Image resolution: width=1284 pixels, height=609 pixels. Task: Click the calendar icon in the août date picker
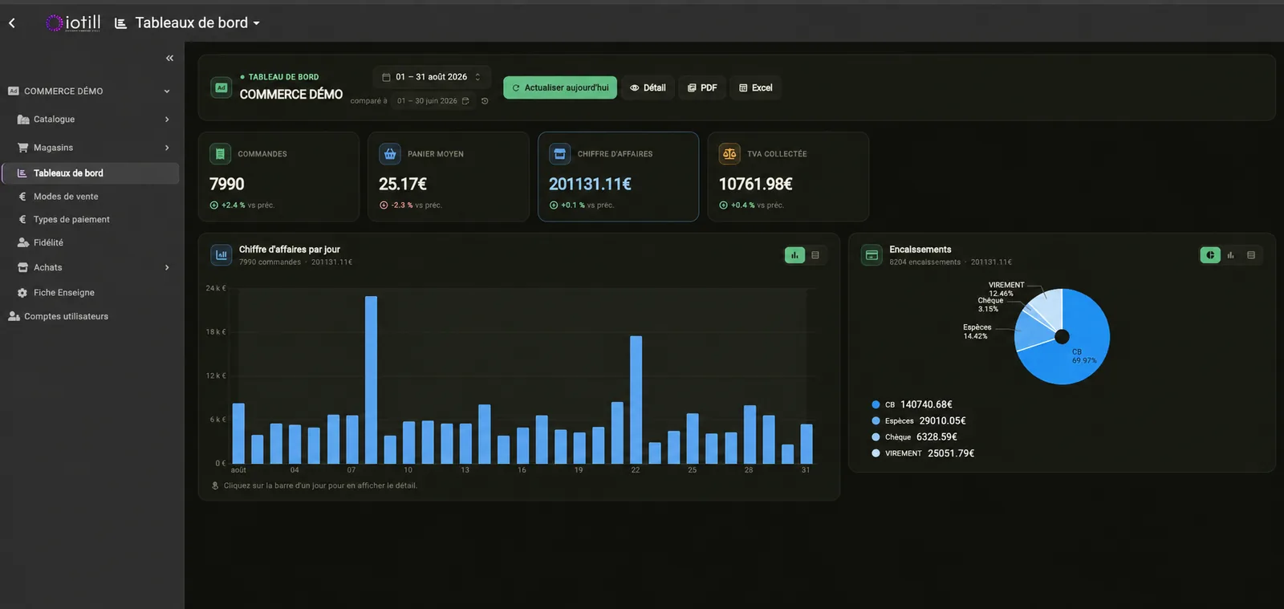pos(386,77)
